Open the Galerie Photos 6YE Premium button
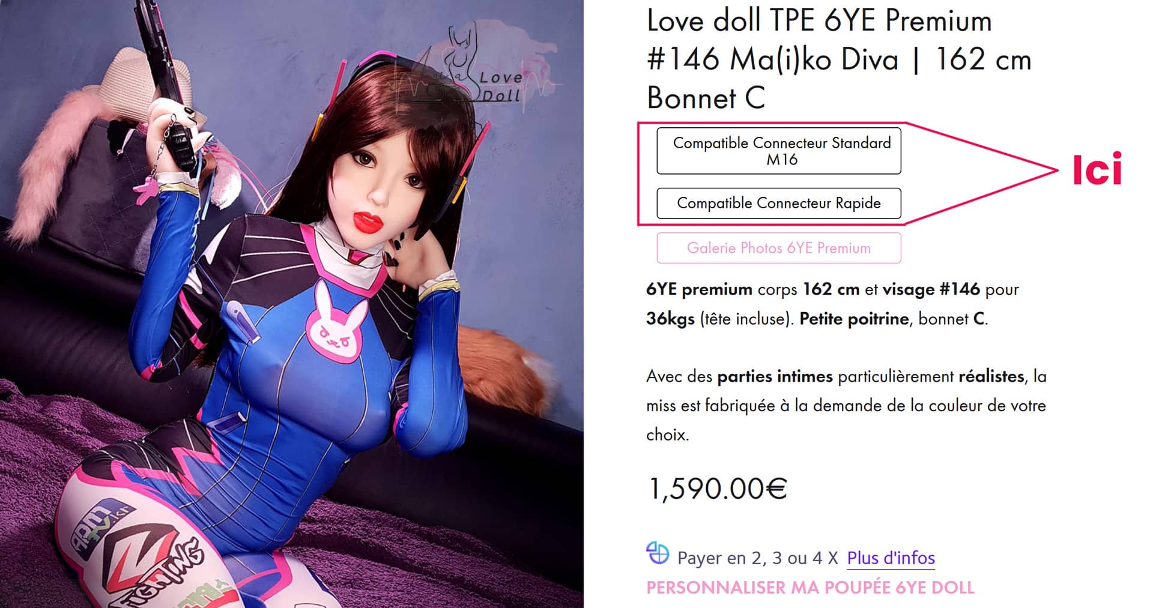 pos(778,248)
